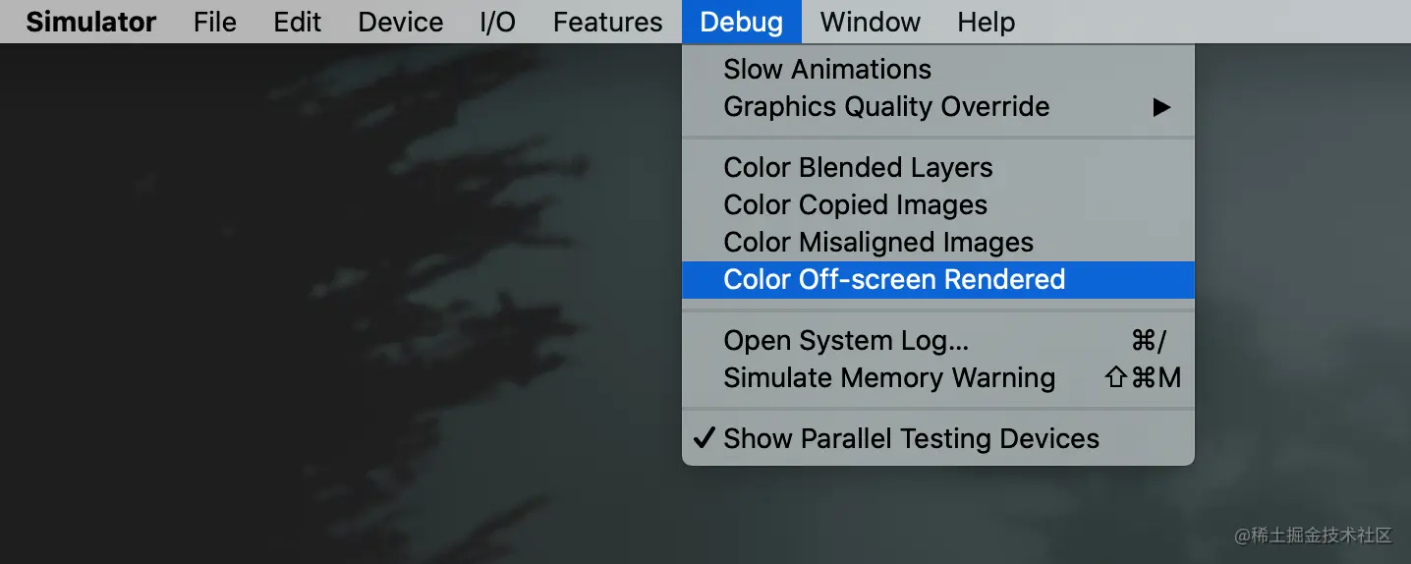
Task: Open the I/O menu
Action: (497, 22)
